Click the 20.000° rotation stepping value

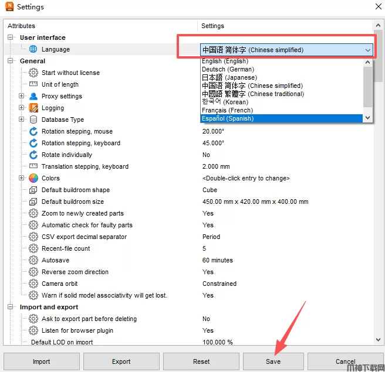(x=213, y=131)
